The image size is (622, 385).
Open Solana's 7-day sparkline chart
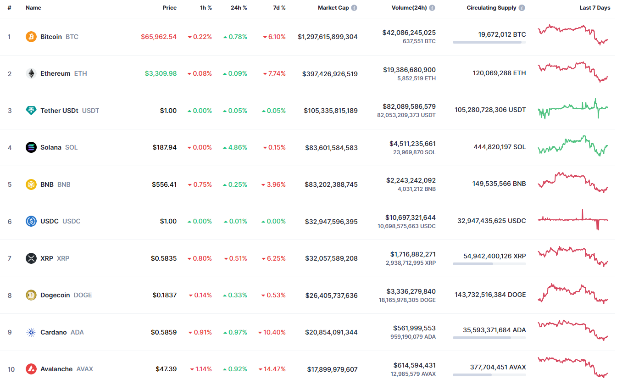(573, 146)
